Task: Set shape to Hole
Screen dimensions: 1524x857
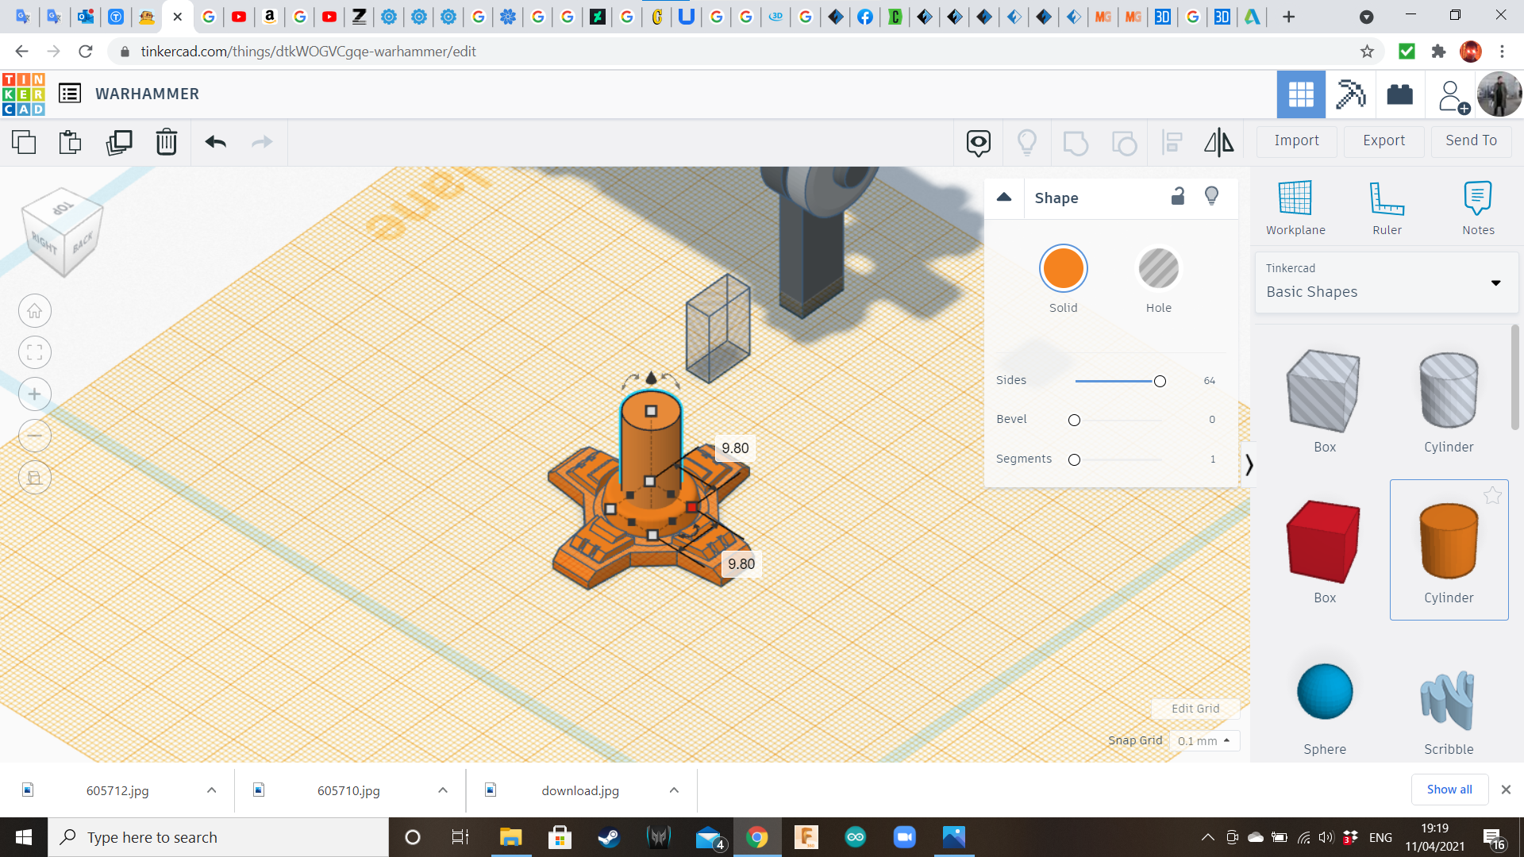Action: coord(1158,269)
